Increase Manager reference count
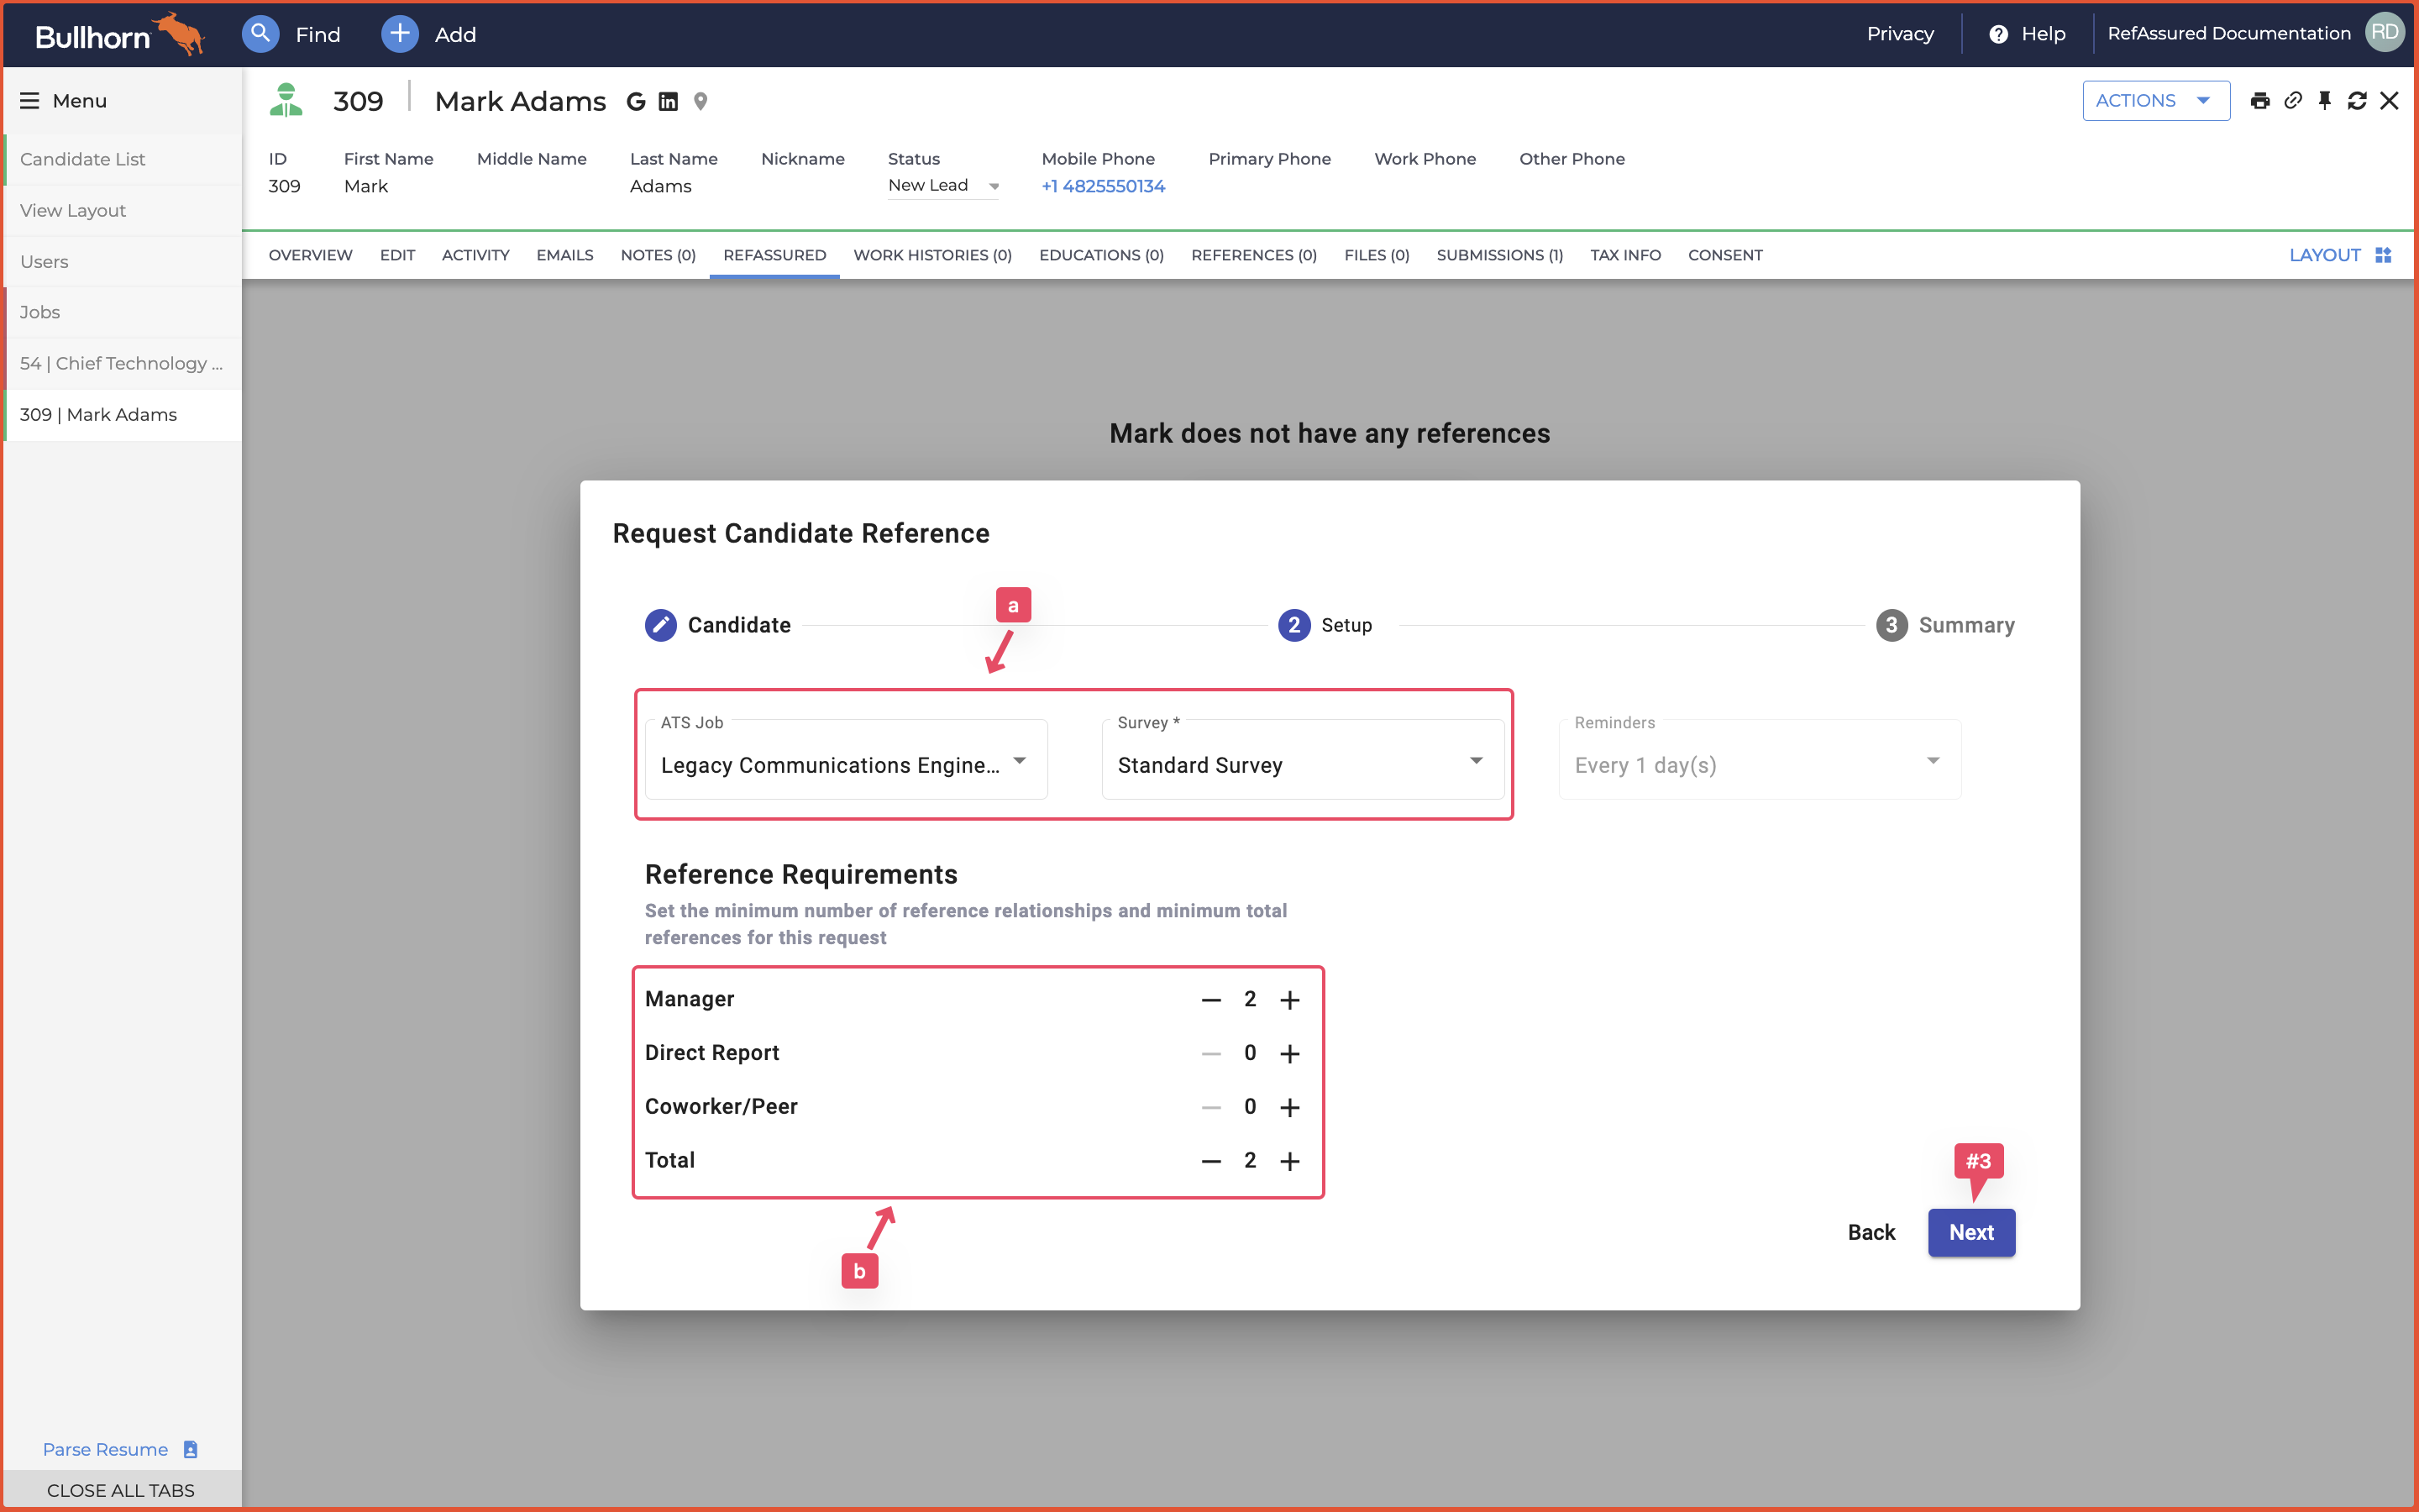 tap(1290, 1000)
